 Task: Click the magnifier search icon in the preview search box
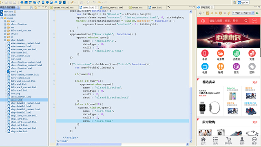(246, 21)
